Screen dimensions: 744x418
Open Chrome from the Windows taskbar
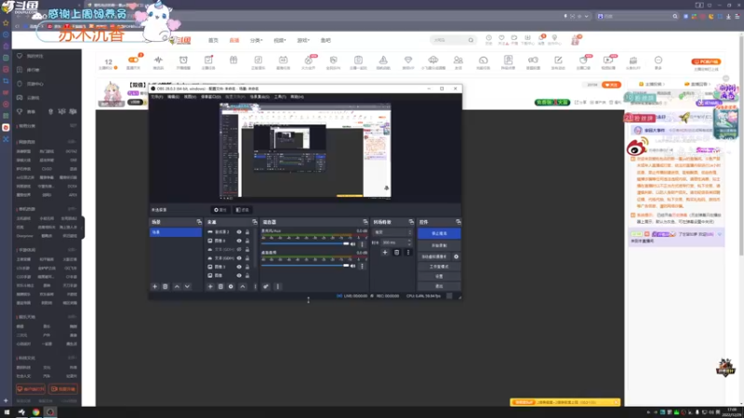click(35, 411)
